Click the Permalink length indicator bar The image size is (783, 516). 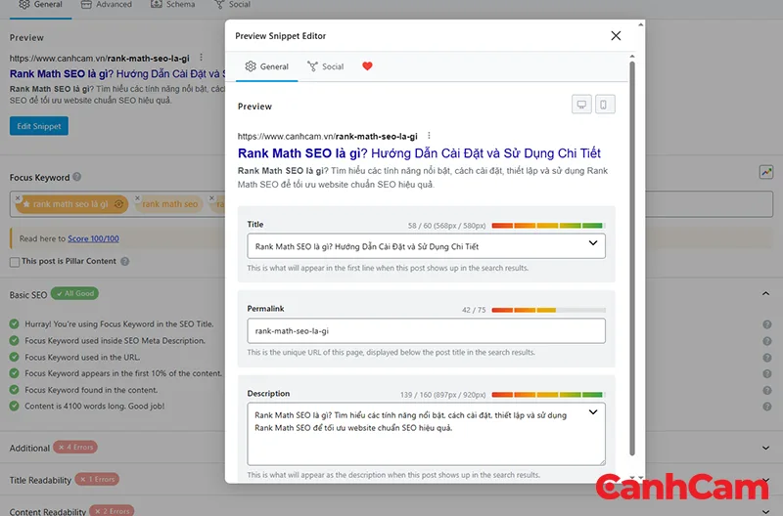[548, 310]
